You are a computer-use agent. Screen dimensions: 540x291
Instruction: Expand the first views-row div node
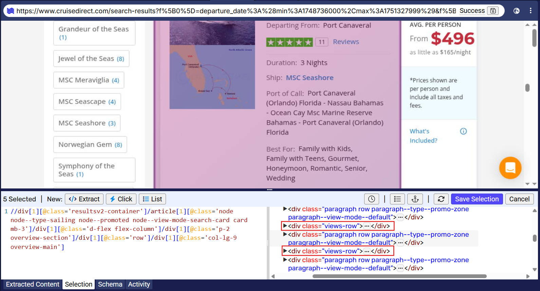point(285,226)
